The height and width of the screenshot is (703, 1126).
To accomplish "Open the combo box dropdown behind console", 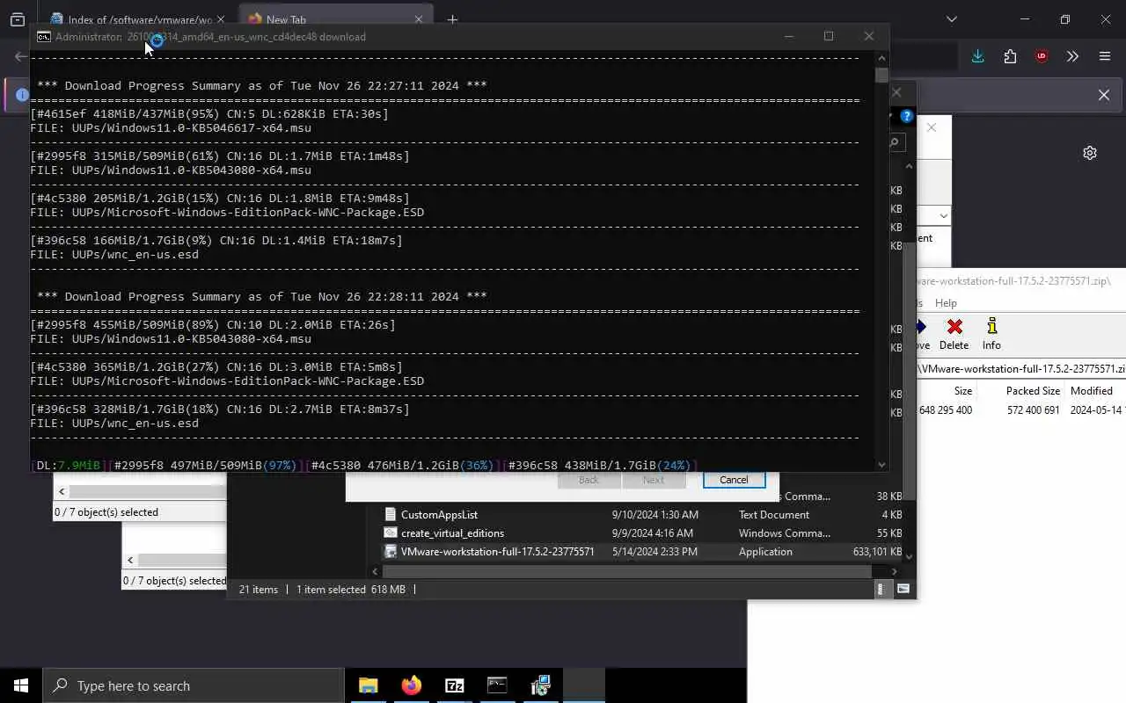I will (944, 216).
